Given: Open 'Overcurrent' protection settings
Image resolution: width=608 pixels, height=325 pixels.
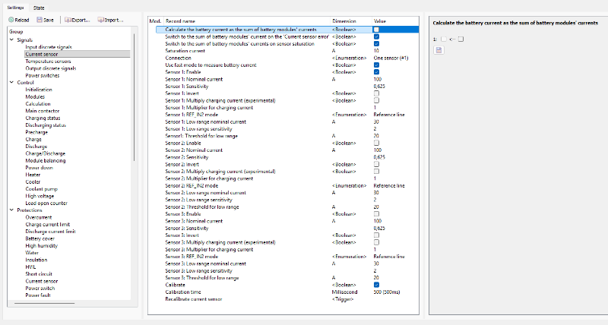Looking at the screenshot, I should [39, 217].
